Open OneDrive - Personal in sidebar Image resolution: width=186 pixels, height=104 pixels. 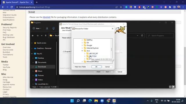pos(44,48)
